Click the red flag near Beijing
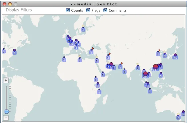 coord(159,50)
